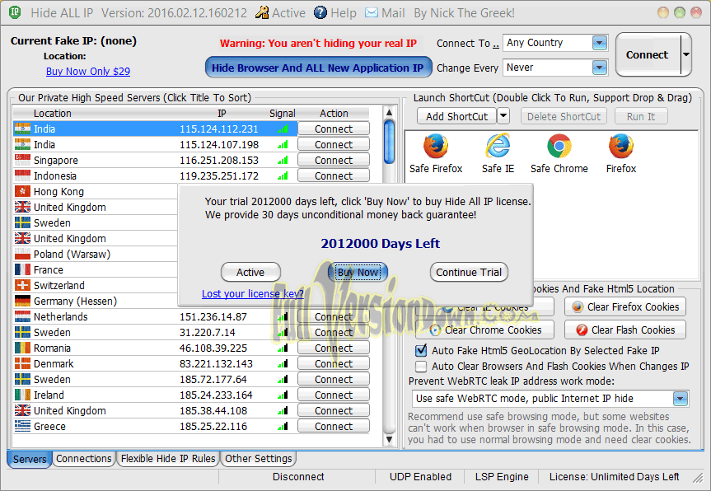The height and width of the screenshot is (491, 711).
Task: Click the Netherlands flag icon
Action: pyautogui.click(x=22, y=316)
